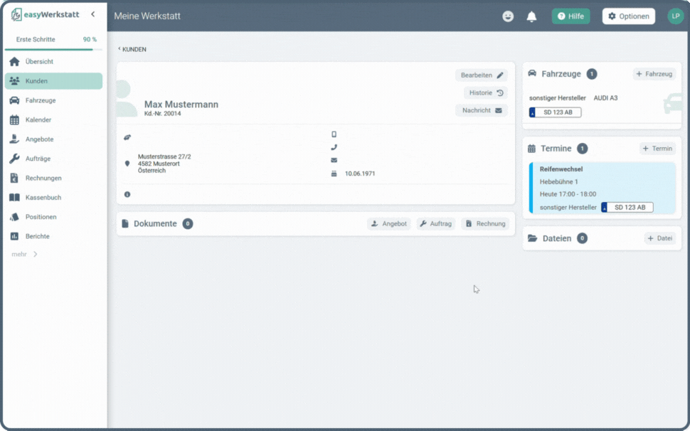Image resolution: width=690 pixels, height=431 pixels.
Task: Click the Aufträge wrench icon
Action: pos(14,159)
